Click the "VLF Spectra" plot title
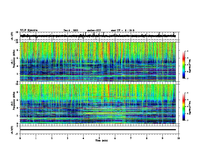The image size is (201, 155). click(29, 30)
